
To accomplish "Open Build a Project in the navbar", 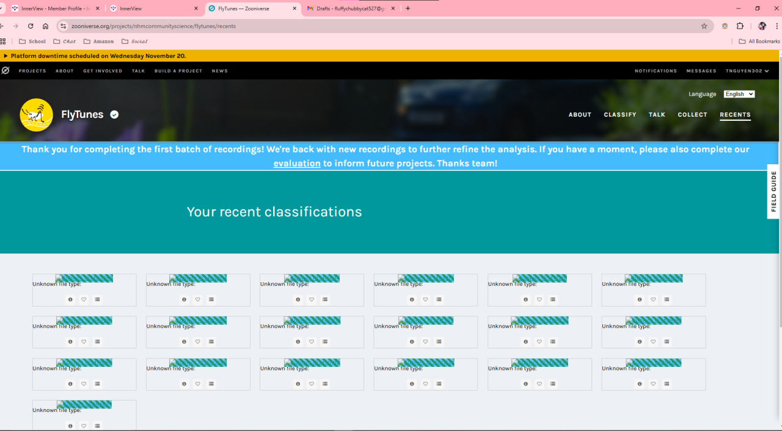I will click(x=178, y=71).
